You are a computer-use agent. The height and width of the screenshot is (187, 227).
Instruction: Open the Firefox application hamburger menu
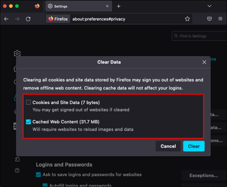tap(221, 19)
